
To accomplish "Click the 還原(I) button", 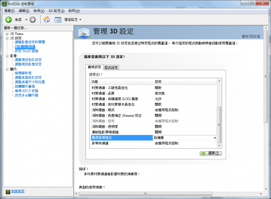I will [211, 153].
